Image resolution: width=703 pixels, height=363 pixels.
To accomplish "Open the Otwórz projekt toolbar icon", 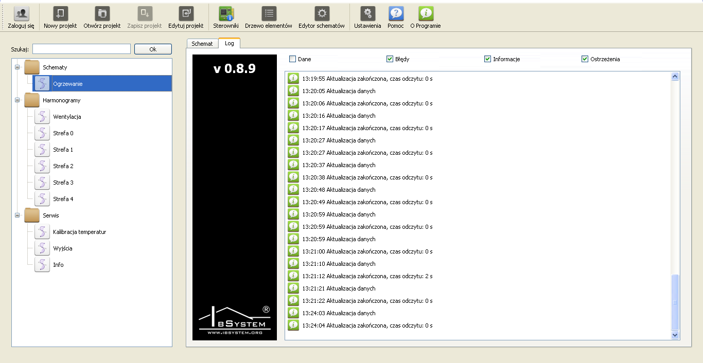I will click(102, 13).
